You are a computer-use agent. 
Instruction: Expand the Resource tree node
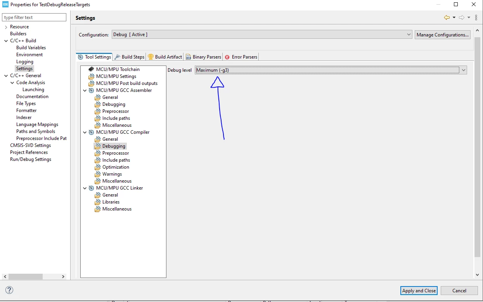point(6,27)
